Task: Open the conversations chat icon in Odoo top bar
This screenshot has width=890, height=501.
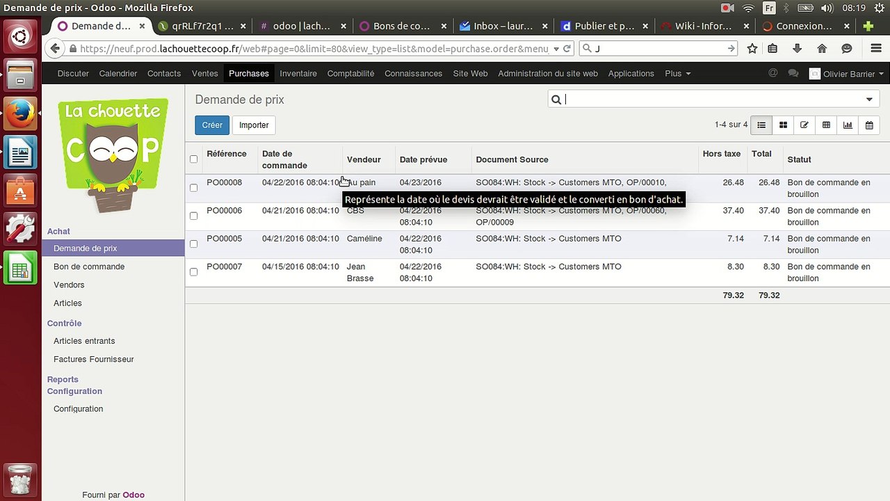Action: point(793,73)
